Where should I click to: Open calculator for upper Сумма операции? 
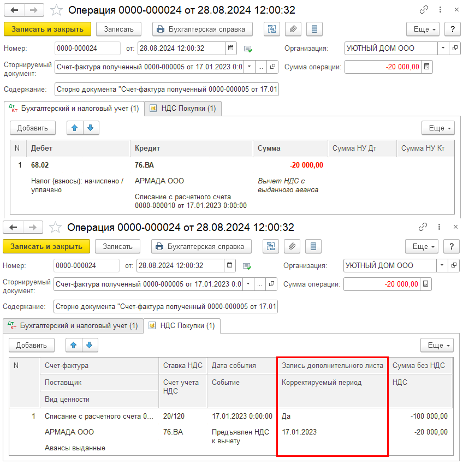pyautogui.click(x=426, y=67)
